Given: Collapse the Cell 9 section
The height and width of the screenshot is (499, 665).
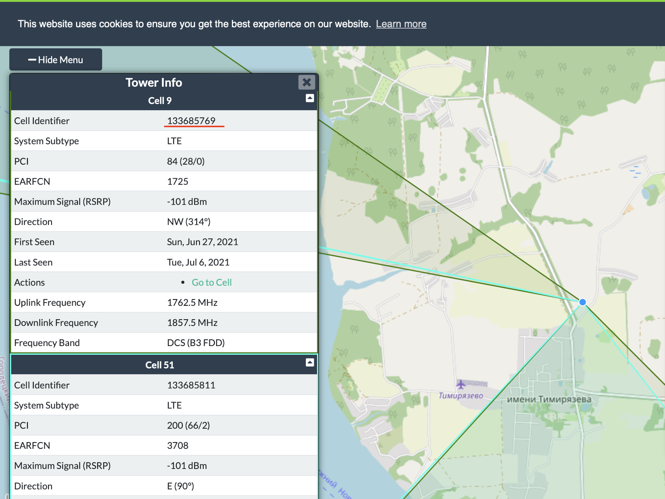Looking at the screenshot, I should pos(310,98).
